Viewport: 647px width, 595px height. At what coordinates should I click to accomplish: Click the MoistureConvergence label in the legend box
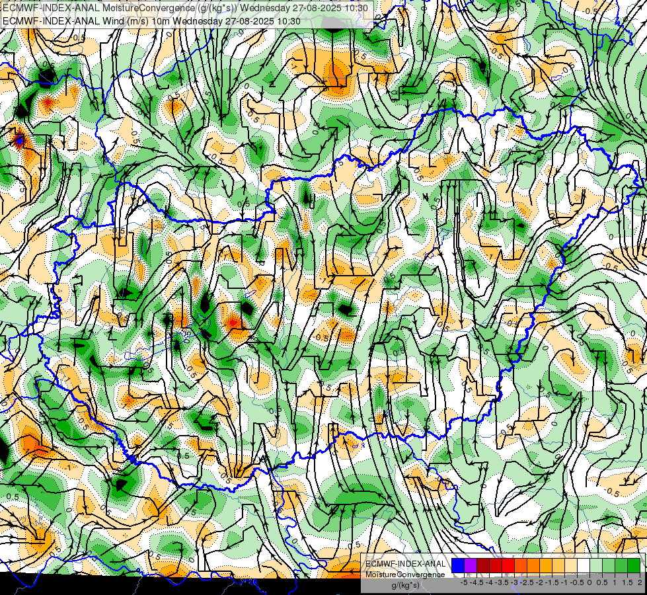point(406,575)
